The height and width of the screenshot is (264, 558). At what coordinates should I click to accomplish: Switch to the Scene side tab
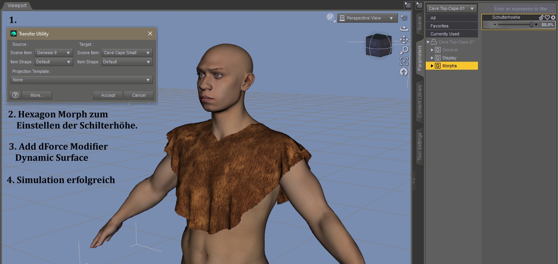click(x=419, y=24)
